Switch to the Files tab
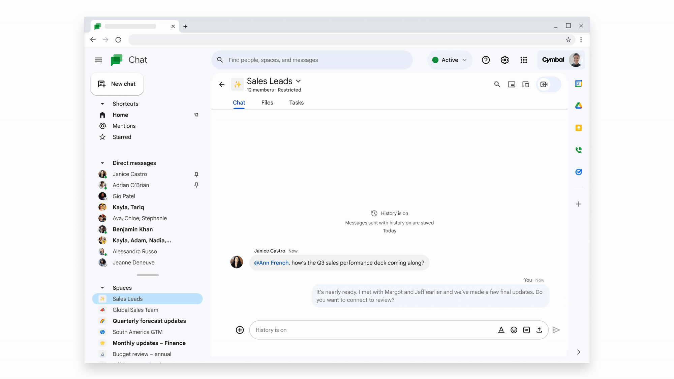This screenshot has width=674, height=379. pyautogui.click(x=267, y=102)
